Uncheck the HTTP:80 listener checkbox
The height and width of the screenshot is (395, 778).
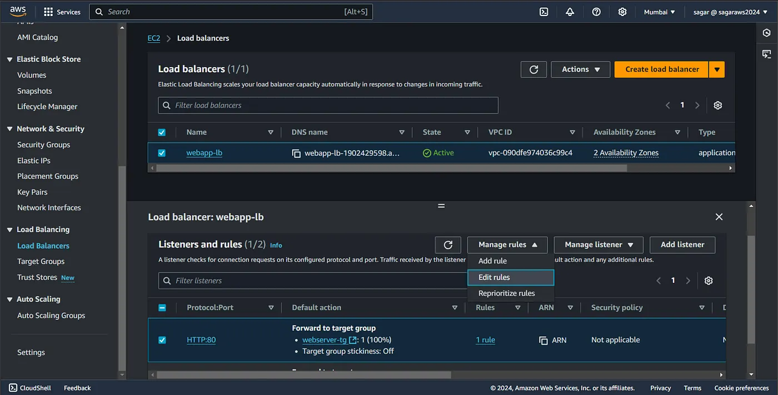coord(162,340)
